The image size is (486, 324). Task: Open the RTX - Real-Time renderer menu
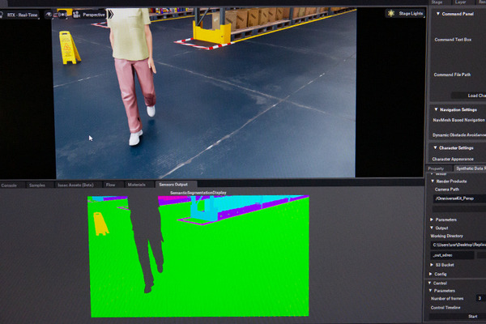click(x=23, y=14)
